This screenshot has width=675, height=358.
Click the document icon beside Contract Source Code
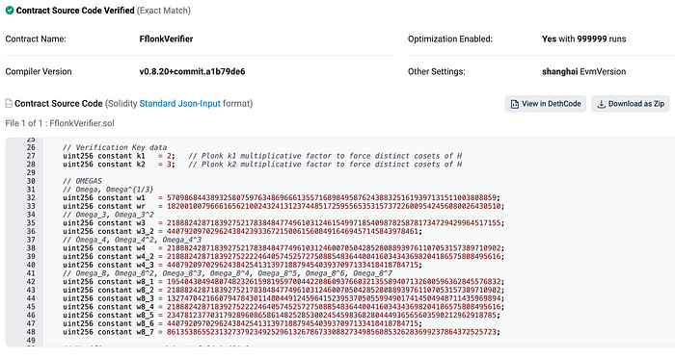tap(9, 103)
